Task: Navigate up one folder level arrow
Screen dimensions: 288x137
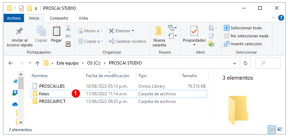Action: 37,63
